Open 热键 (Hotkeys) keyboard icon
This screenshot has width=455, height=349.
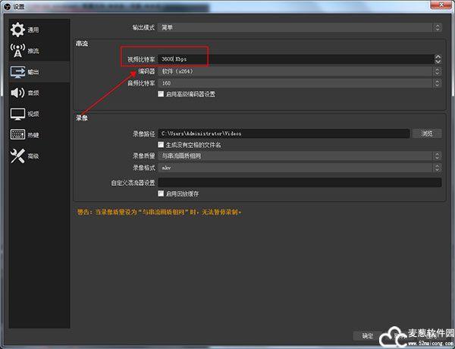17,135
